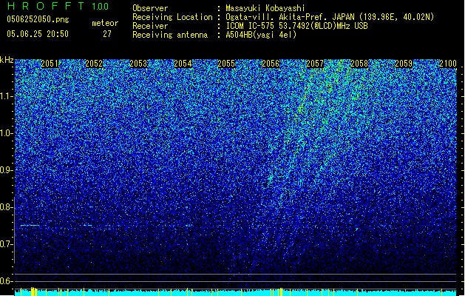Screen dimensions: 465x296
Task: Click the meteor count value 27
Action: click(107, 34)
